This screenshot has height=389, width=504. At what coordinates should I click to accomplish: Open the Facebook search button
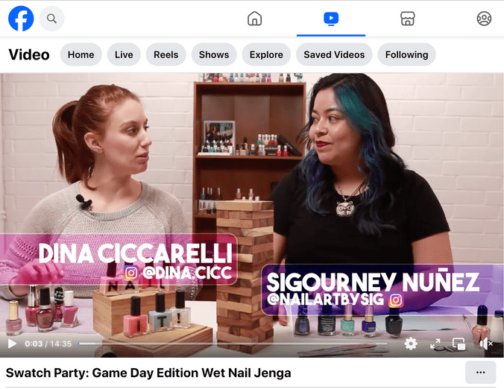(51, 18)
